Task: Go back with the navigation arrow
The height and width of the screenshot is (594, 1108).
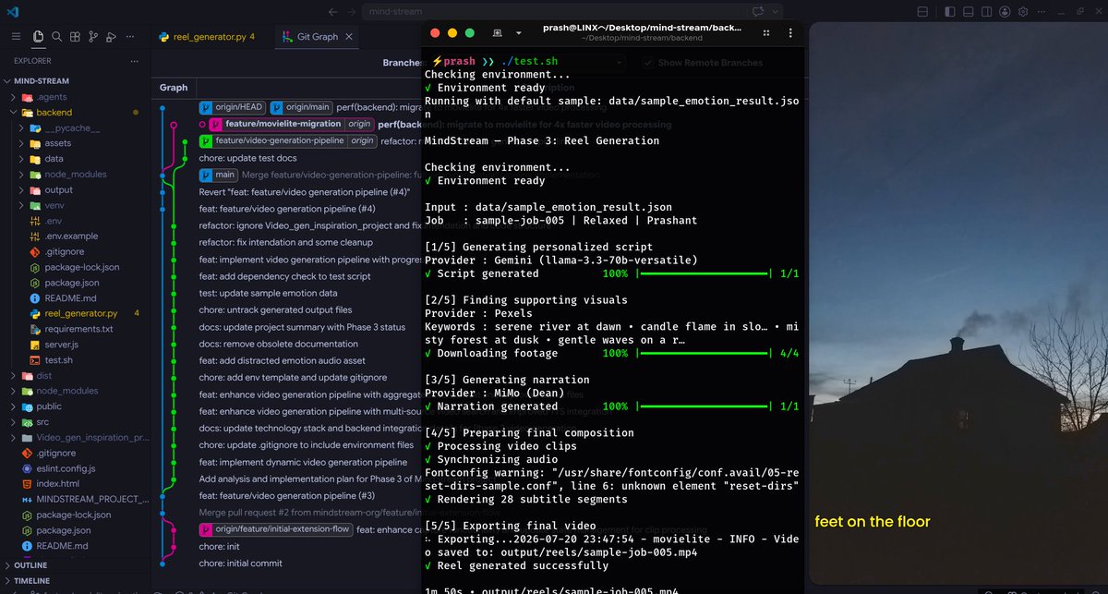Action: [x=334, y=12]
